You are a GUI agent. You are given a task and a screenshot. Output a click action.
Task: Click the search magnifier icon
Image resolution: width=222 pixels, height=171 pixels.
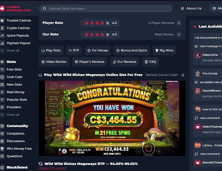(44, 8)
